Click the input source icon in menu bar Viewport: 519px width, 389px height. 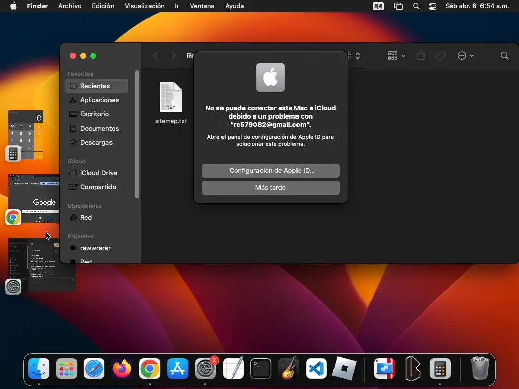(x=378, y=6)
